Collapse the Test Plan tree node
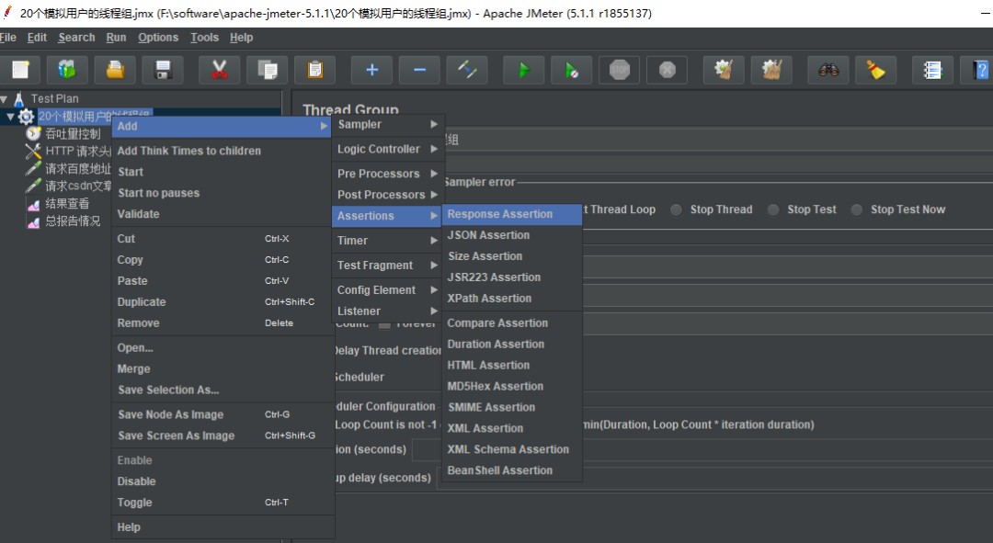 pyautogui.click(x=5, y=99)
